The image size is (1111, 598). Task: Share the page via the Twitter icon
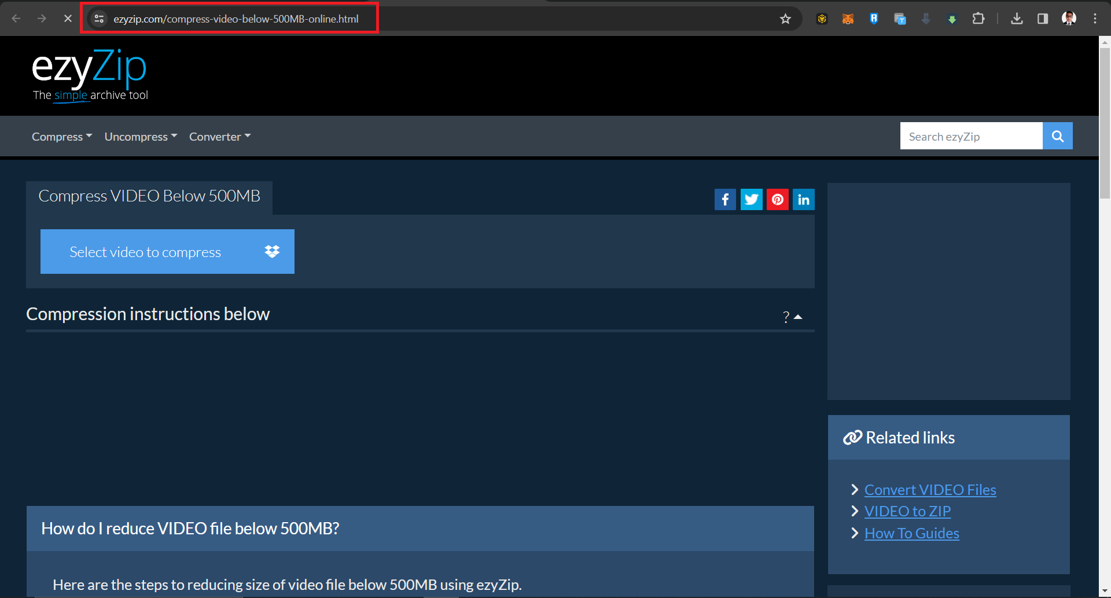[x=751, y=199]
